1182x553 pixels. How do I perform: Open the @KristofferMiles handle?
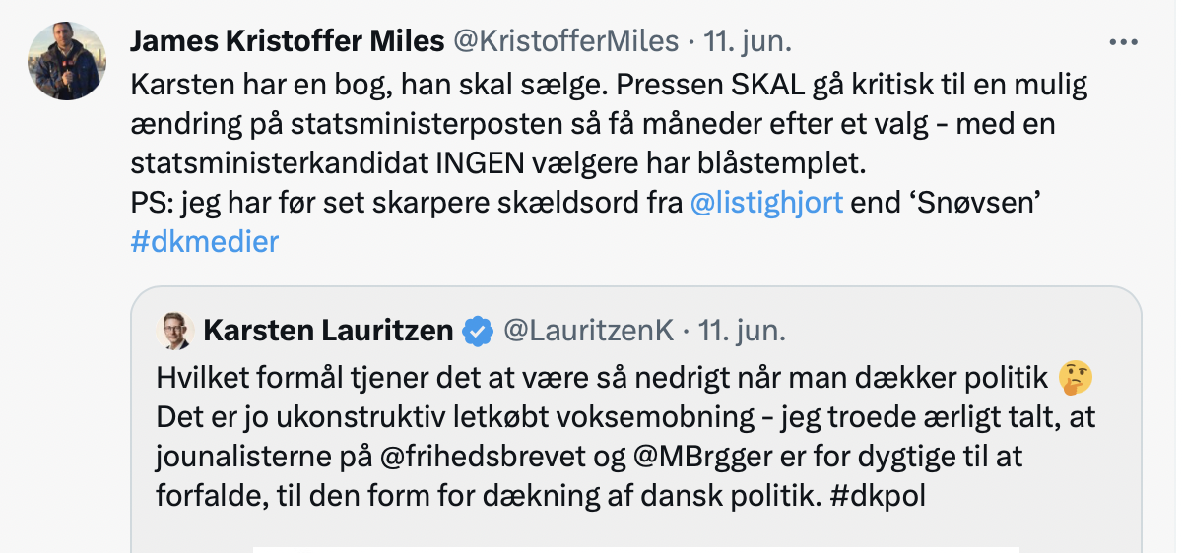pos(565,41)
